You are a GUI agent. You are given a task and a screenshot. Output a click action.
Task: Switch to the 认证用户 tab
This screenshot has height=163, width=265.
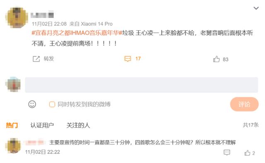(x=42, y=125)
